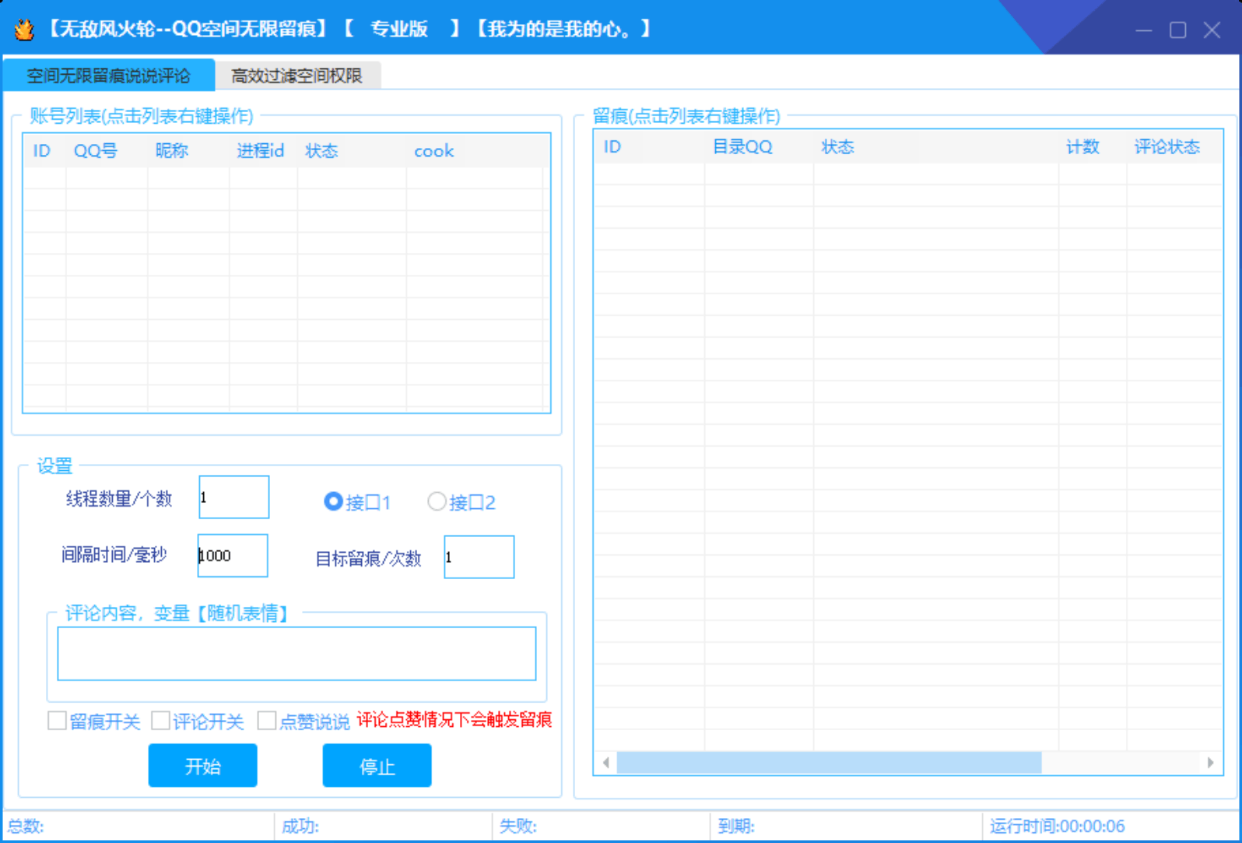Screen dimensions: 1242x843
Task: Click the 失败 status bar entry
Action: click(518, 826)
